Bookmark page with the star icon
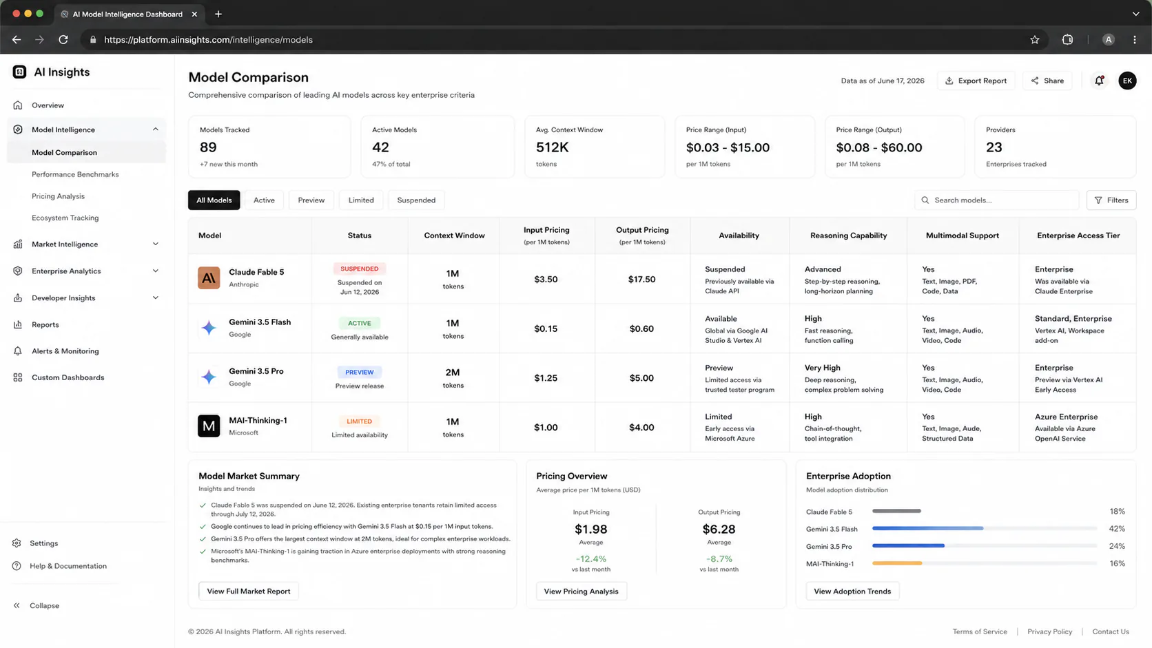The width and height of the screenshot is (1152, 648). 1034,40
